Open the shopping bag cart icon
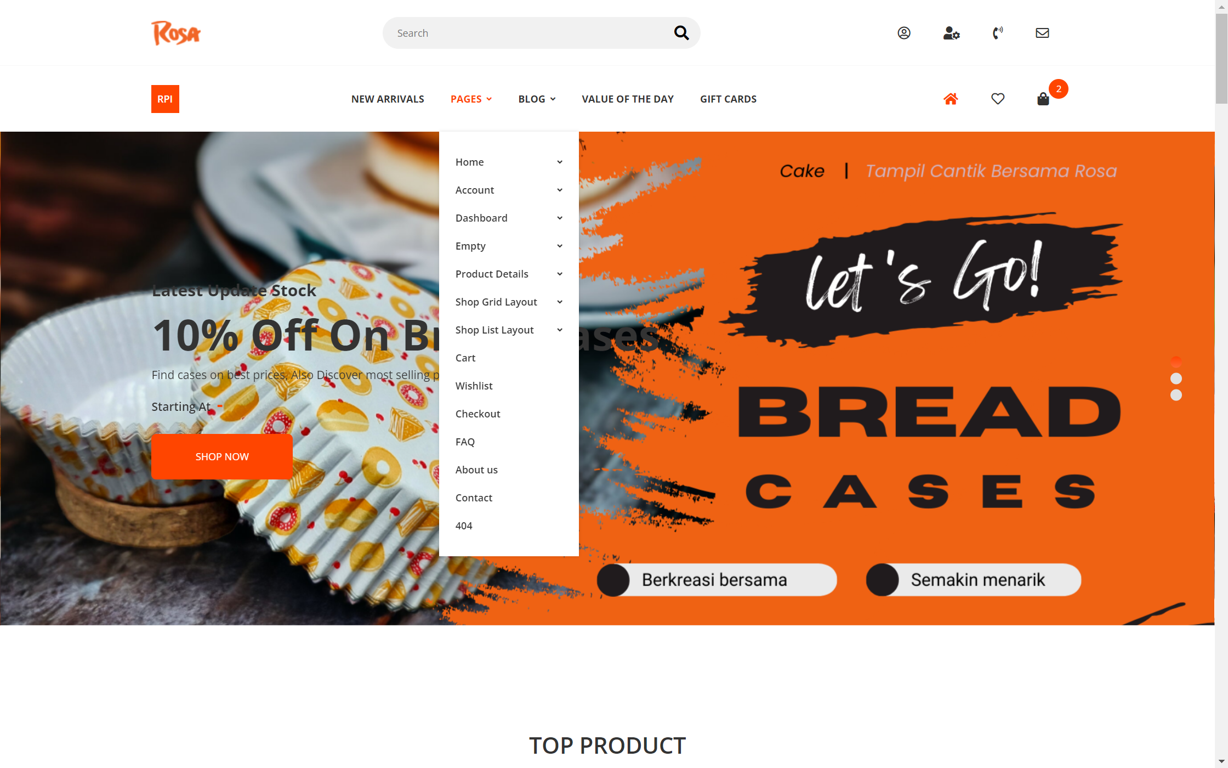The width and height of the screenshot is (1228, 768). 1043,99
